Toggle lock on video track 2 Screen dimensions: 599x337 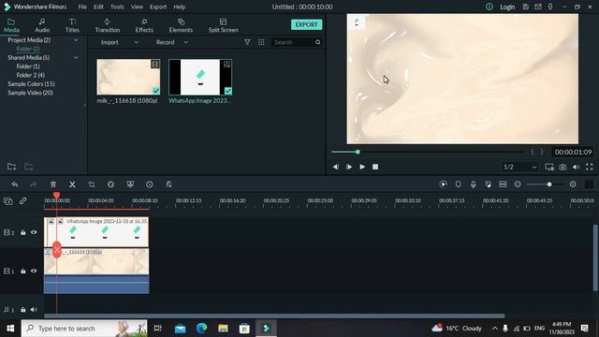22,232
